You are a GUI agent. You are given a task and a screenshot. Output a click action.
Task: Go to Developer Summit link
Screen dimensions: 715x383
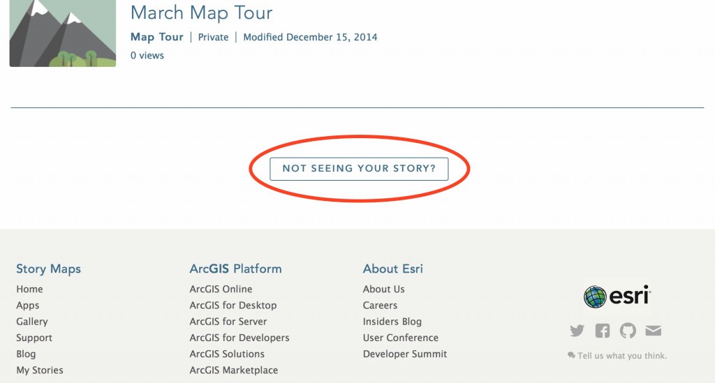pyautogui.click(x=405, y=354)
